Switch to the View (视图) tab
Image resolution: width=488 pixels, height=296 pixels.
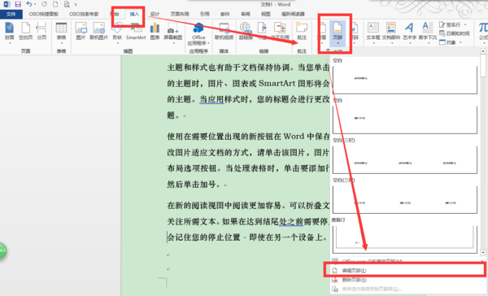(265, 14)
